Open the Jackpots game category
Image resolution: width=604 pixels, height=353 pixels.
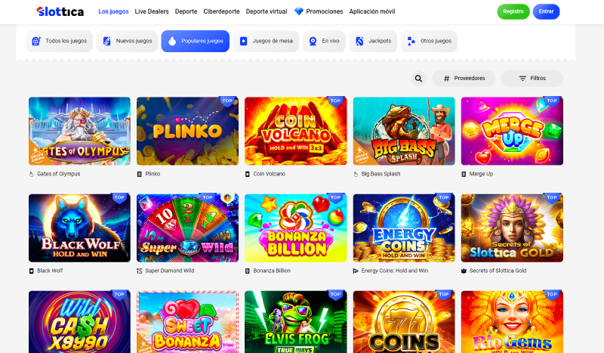click(x=375, y=41)
